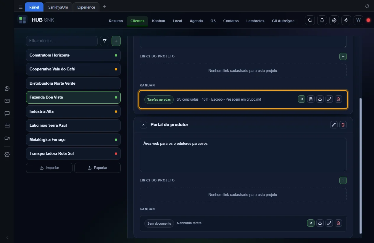Open the client filter funnel icon

pyautogui.click(x=104, y=41)
